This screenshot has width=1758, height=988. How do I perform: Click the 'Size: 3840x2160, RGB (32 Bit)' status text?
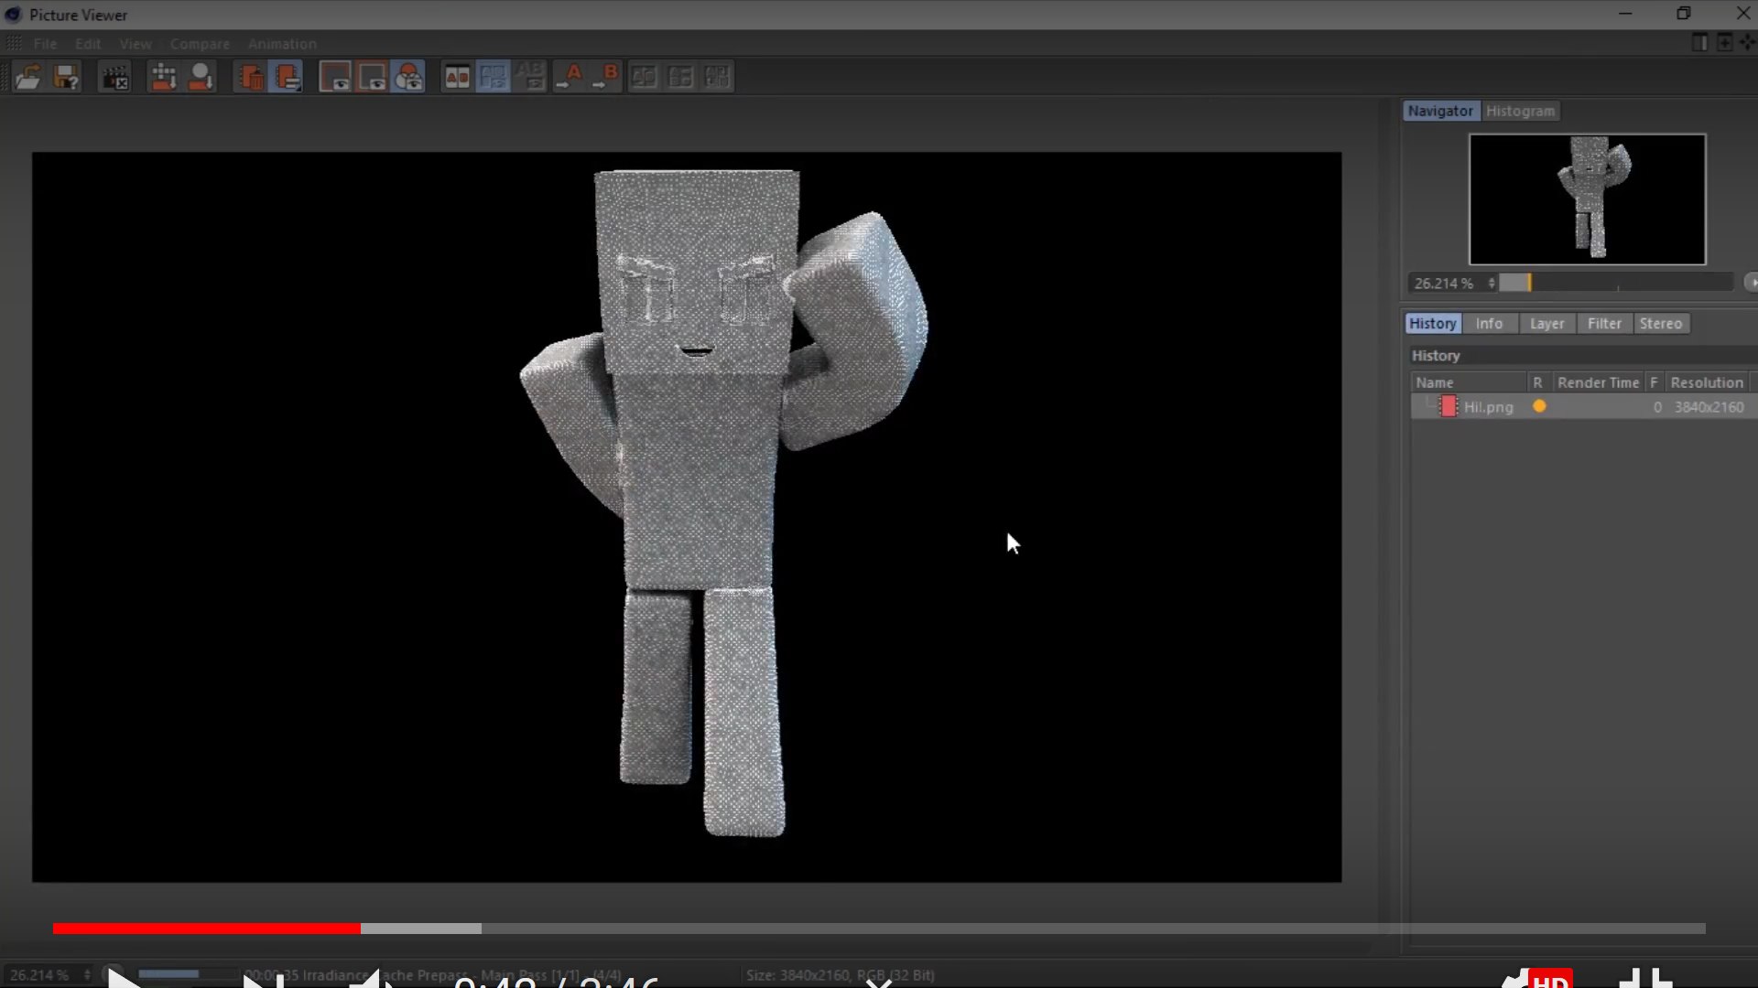click(x=840, y=975)
